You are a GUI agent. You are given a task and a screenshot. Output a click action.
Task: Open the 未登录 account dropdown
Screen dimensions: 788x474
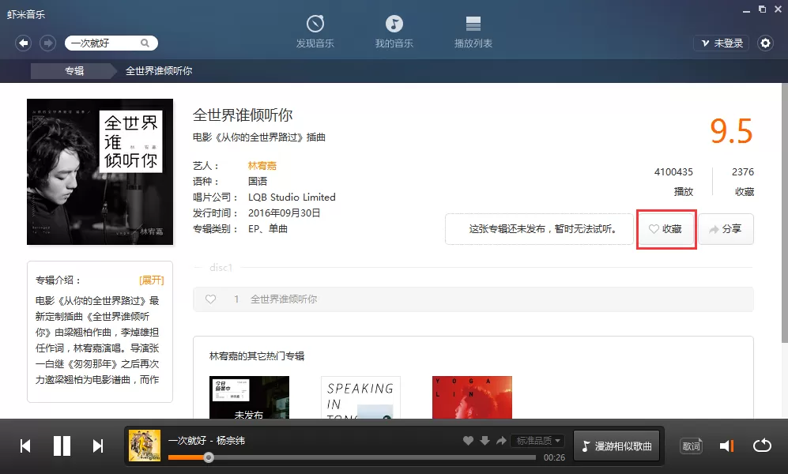pyautogui.click(x=722, y=43)
